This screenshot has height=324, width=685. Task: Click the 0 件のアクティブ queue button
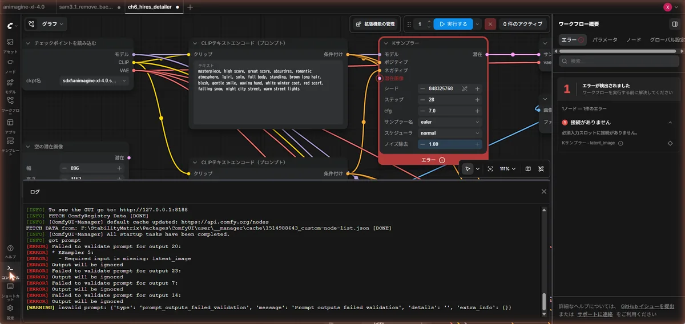tap(522, 24)
